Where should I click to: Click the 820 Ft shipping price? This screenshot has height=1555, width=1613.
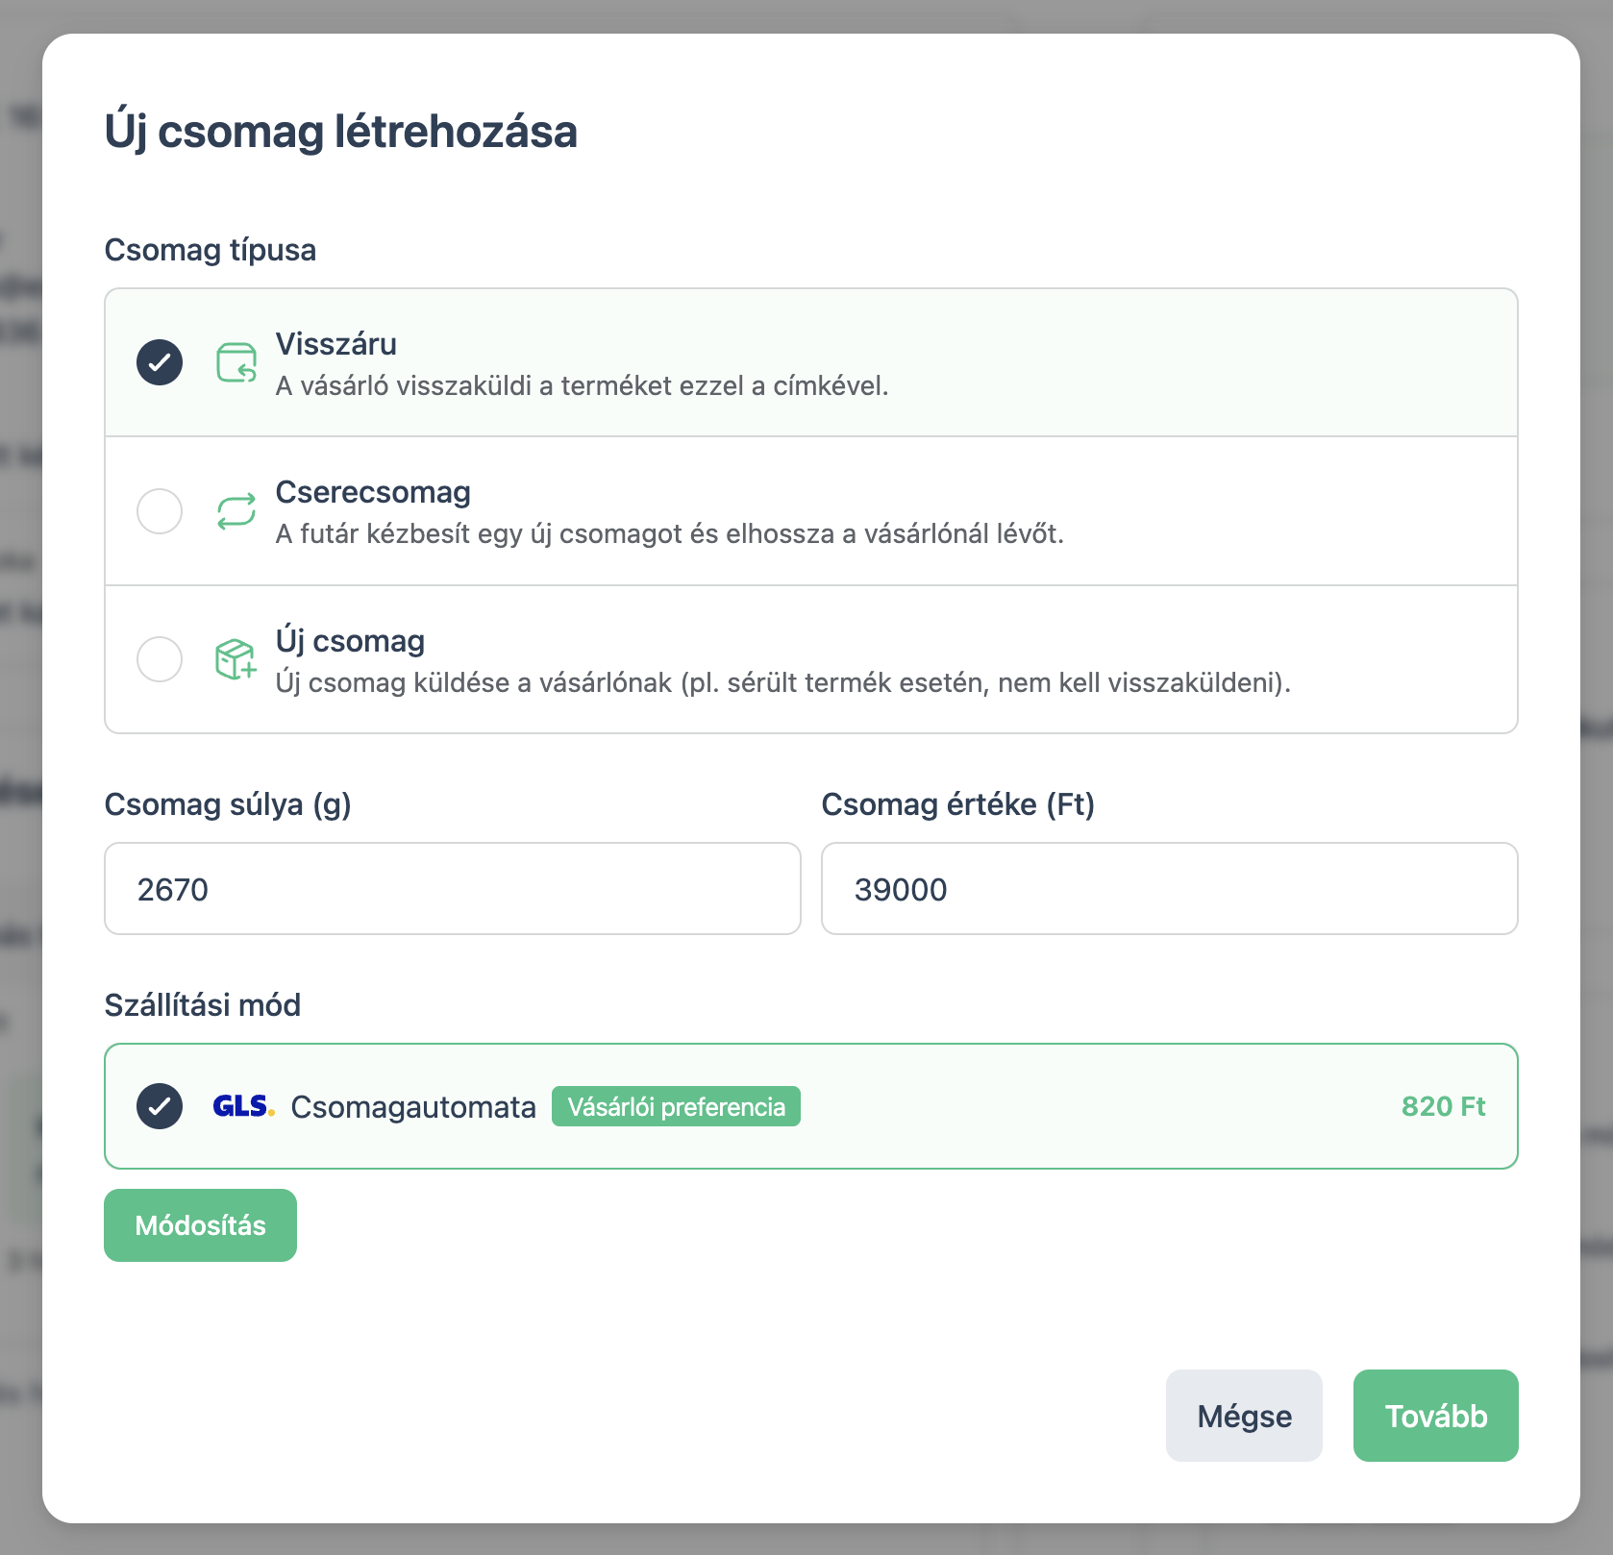[x=1444, y=1106]
